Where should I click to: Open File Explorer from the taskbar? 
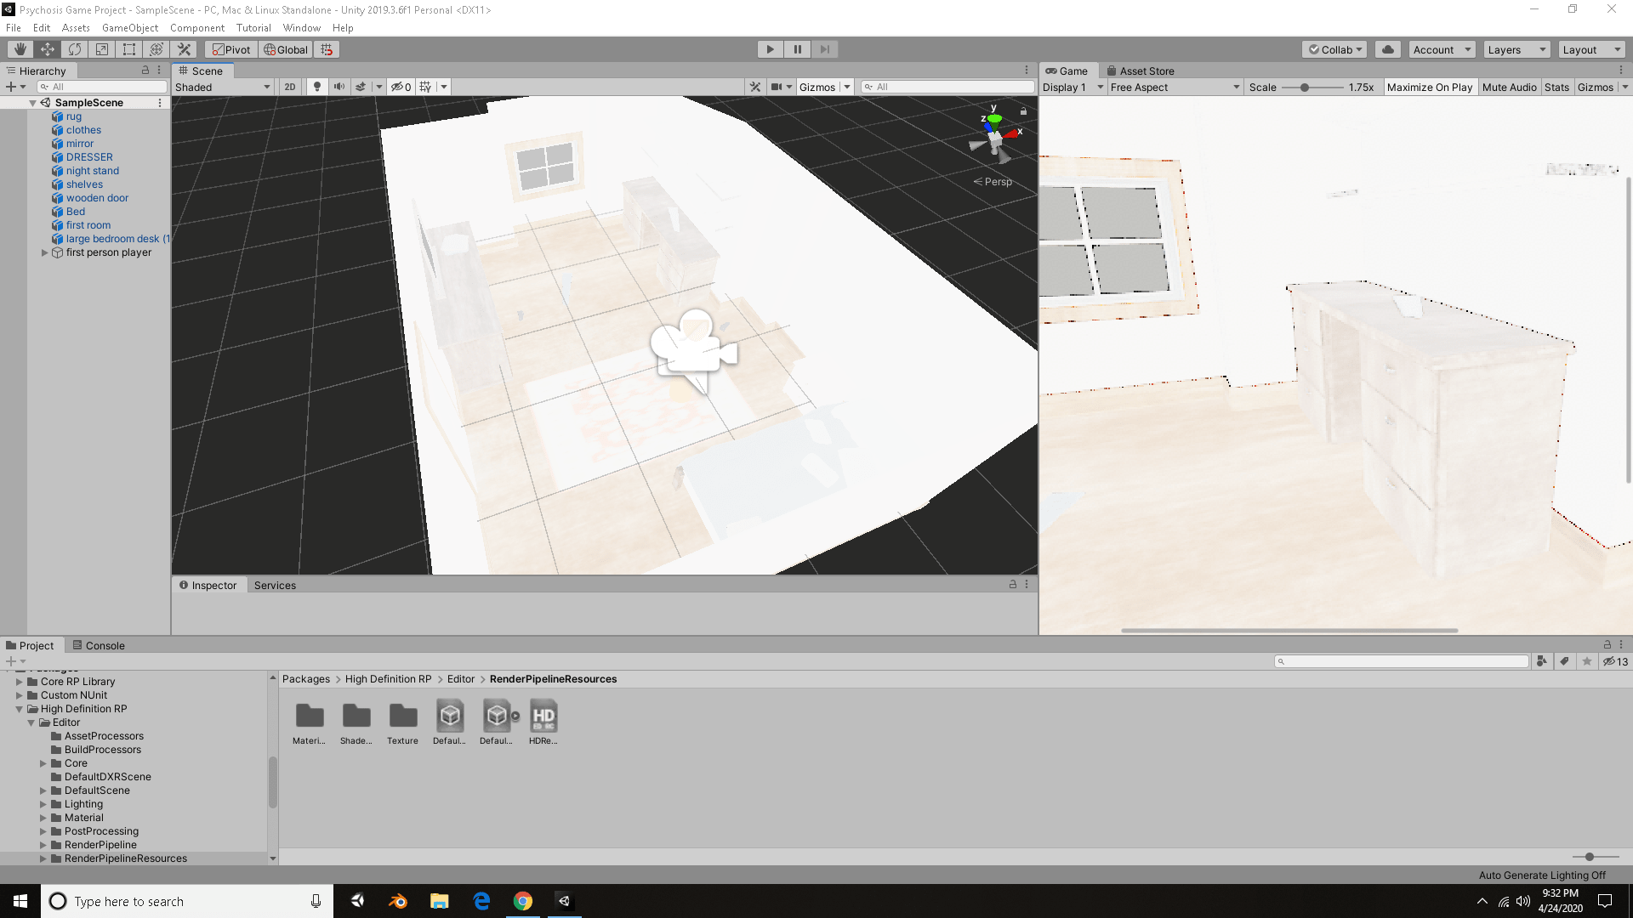coord(439,901)
